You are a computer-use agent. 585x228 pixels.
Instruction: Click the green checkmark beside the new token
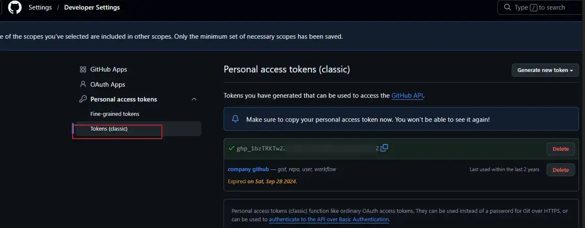coord(231,149)
